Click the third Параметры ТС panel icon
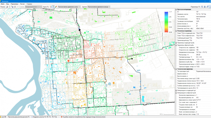Screen dimensions: 211x118 click(207, 7)
